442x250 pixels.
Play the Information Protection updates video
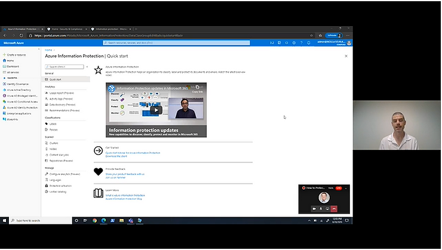tap(155, 110)
